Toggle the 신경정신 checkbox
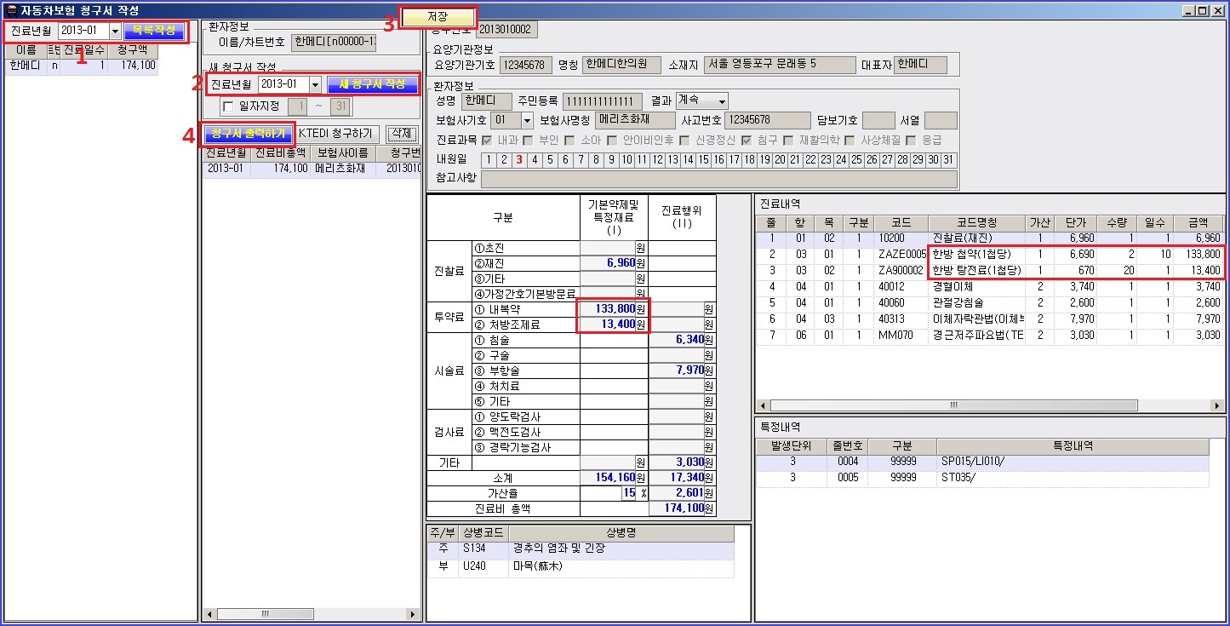Screen dimensions: 1230x626 [684, 140]
